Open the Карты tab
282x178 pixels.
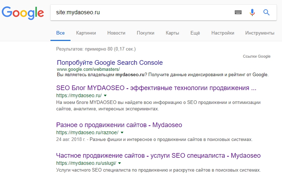pyautogui.click(x=172, y=33)
